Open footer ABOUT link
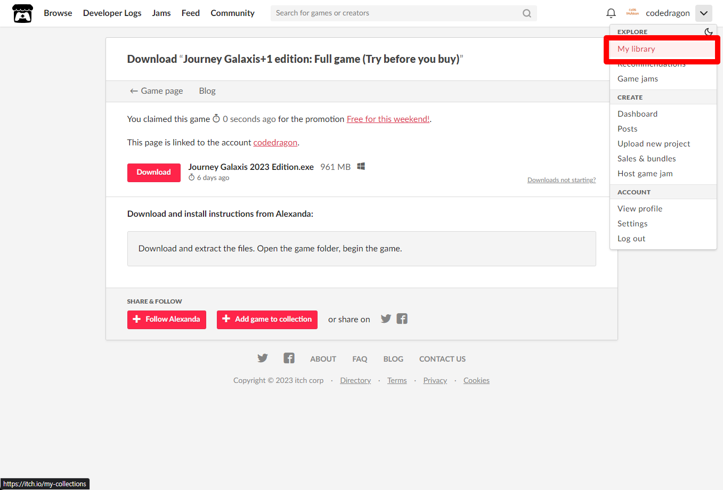This screenshot has width=723, height=490. tap(323, 359)
